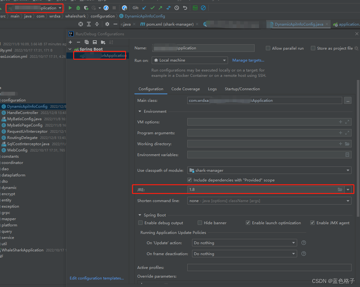This screenshot has height=287, width=360.
Task: Rollback changes with undo arrow icon
Action: pos(185,8)
